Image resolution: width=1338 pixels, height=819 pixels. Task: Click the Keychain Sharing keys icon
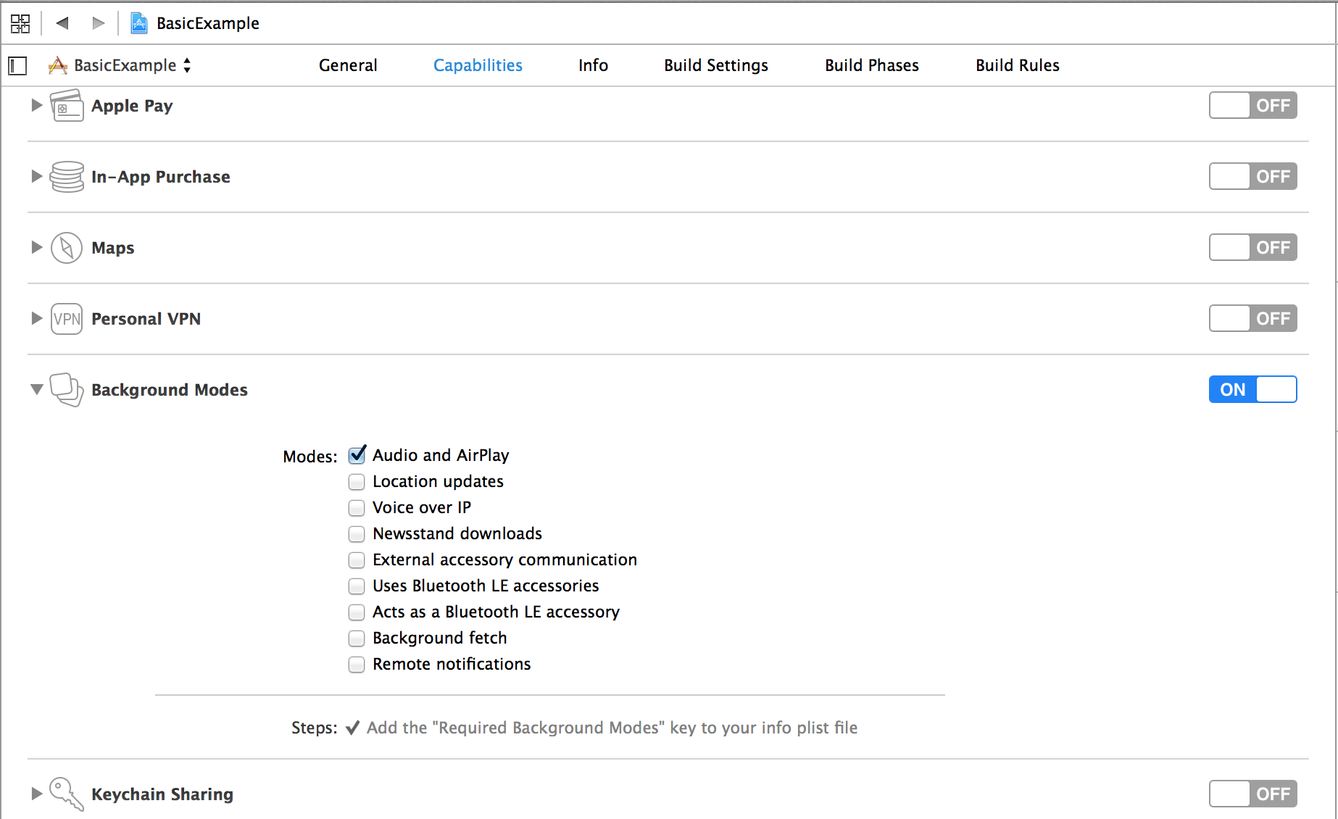tap(66, 794)
